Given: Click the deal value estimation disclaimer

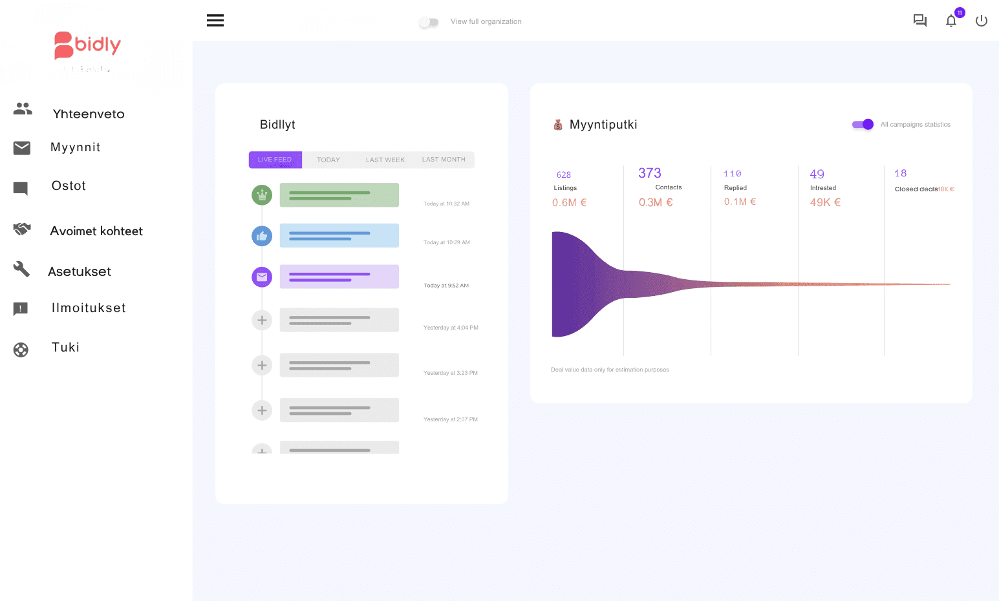Looking at the screenshot, I should pyautogui.click(x=610, y=370).
